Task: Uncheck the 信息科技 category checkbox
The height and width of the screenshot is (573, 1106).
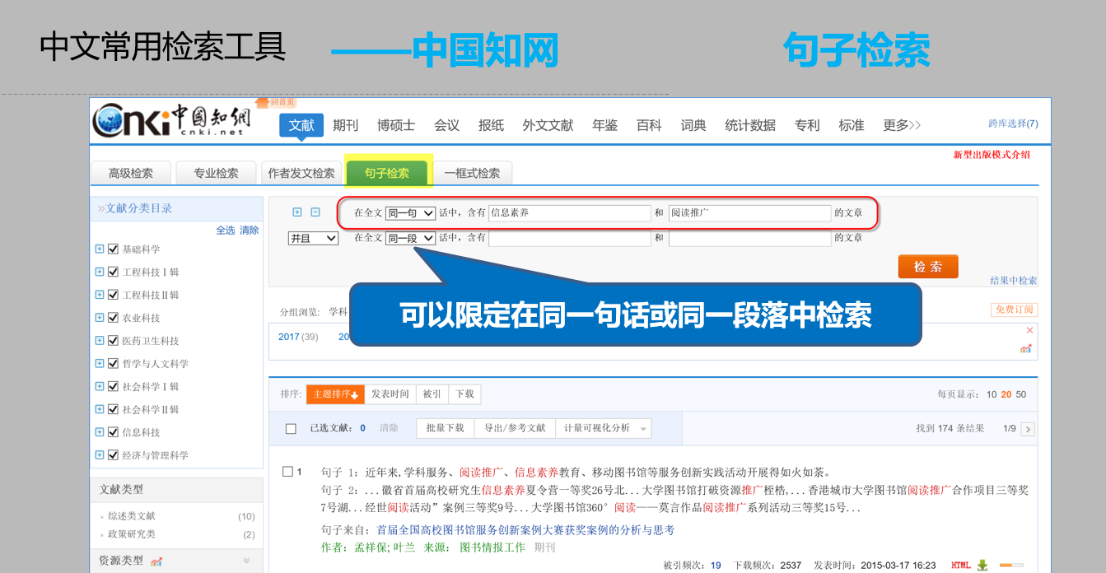Action: point(112,431)
